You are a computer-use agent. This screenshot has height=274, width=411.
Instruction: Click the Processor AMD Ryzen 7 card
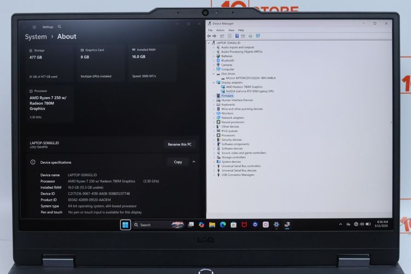pyautogui.click(x=50, y=104)
